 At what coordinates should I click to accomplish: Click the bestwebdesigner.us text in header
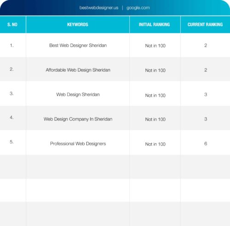coord(99,8)
